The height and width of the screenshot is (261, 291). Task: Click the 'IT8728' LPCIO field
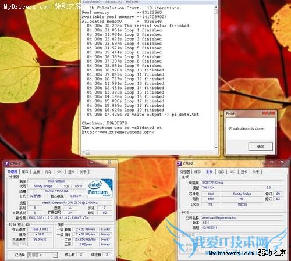(x=242, y=205)
